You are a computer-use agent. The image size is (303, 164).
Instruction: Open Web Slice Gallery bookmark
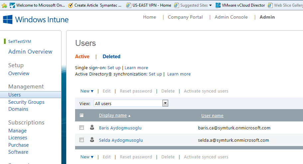tap(285, 5)
